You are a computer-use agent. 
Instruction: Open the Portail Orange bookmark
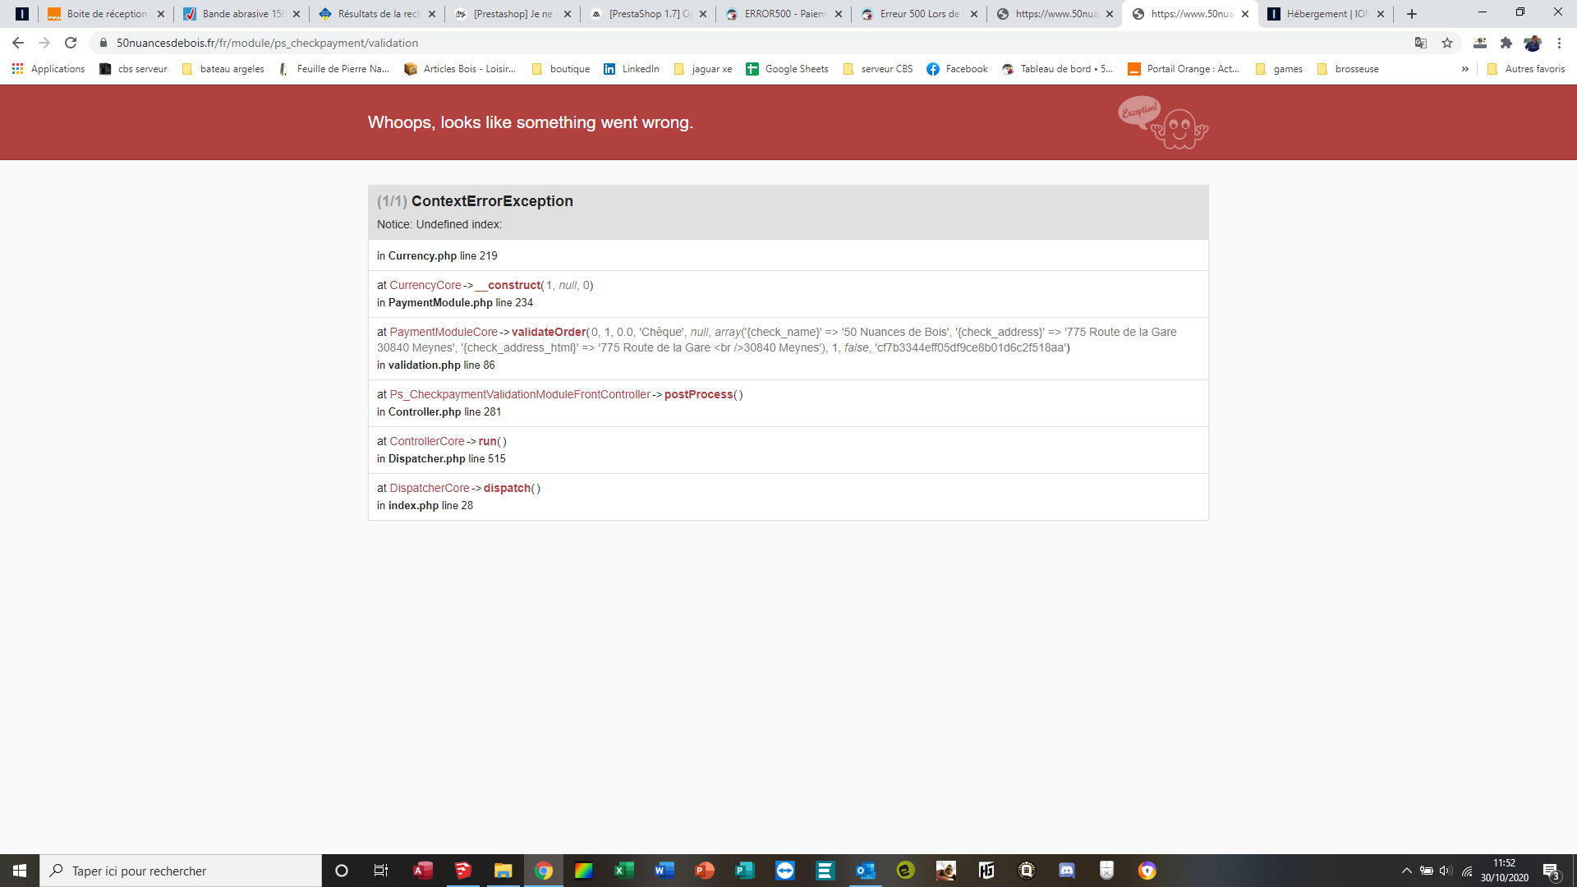tap(1184, 69)
